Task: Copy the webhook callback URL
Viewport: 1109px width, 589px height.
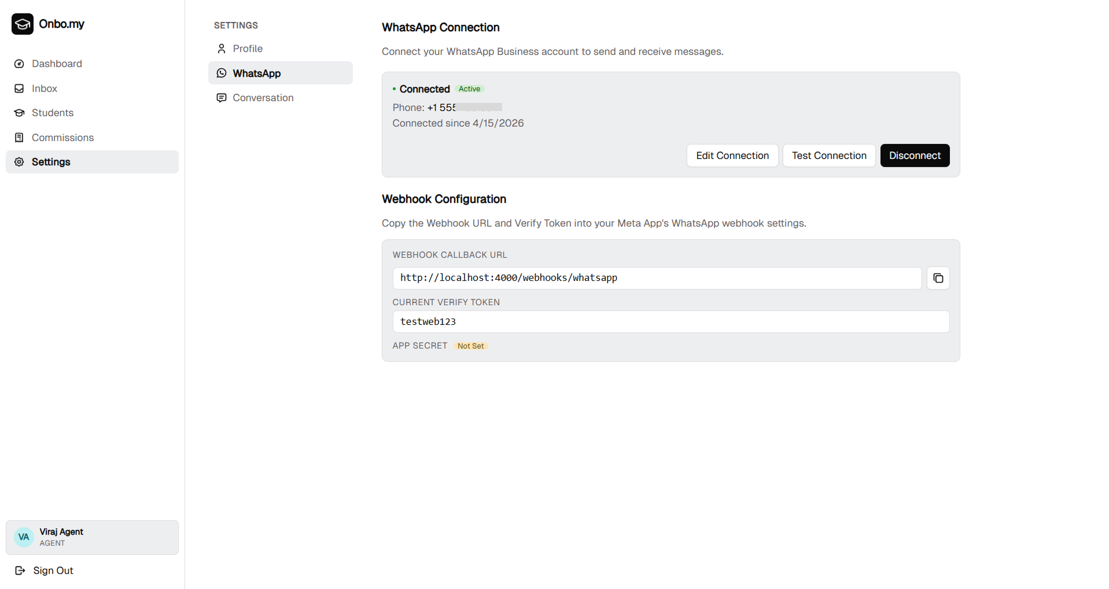Action: pos(938,278)
